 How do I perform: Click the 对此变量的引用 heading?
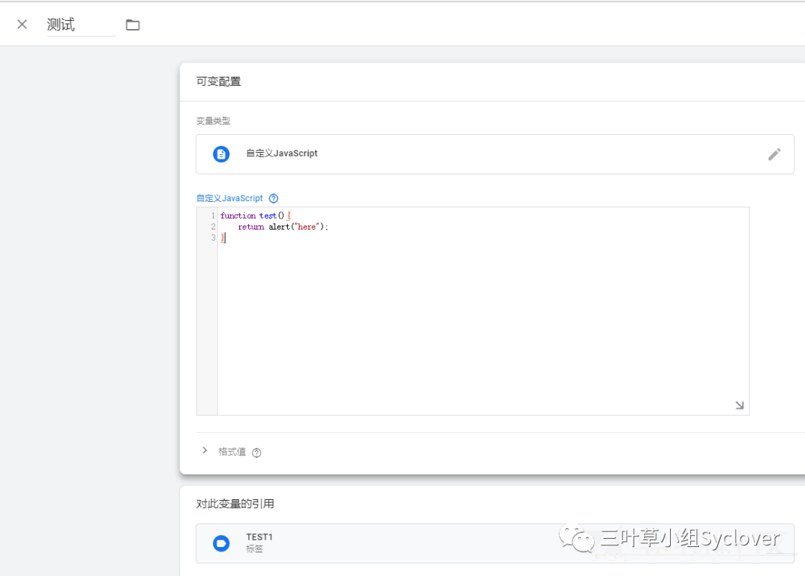[x=235, y=504]
